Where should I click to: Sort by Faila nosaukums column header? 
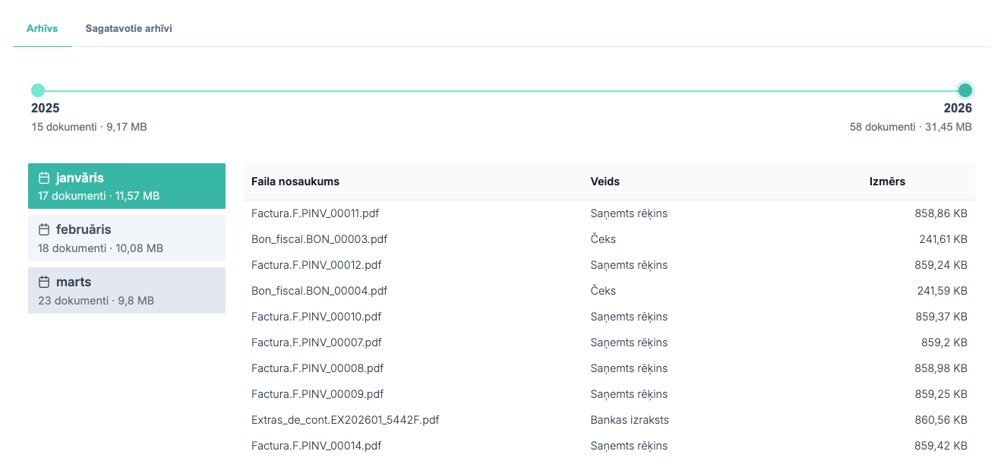(295, 181)
